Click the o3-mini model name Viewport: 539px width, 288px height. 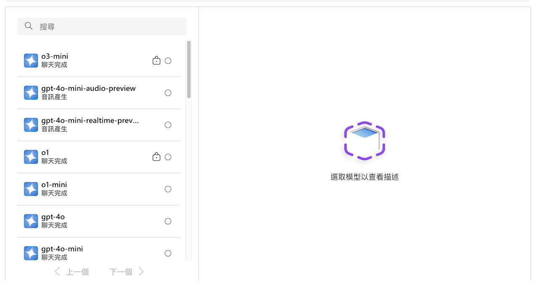pyautogui.click(x=55, y=56)
